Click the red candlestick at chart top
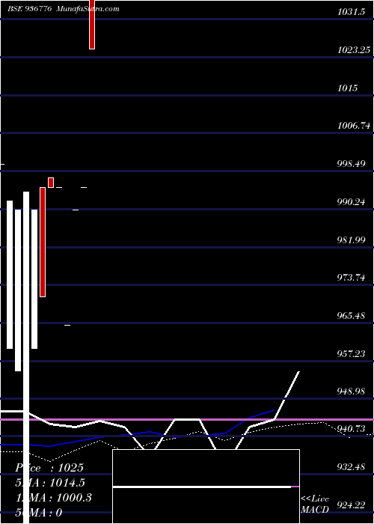The image size is (374, 524). tap(92, 25)
